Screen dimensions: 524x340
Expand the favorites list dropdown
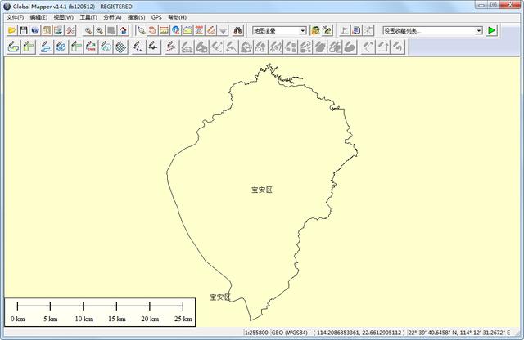478,30
